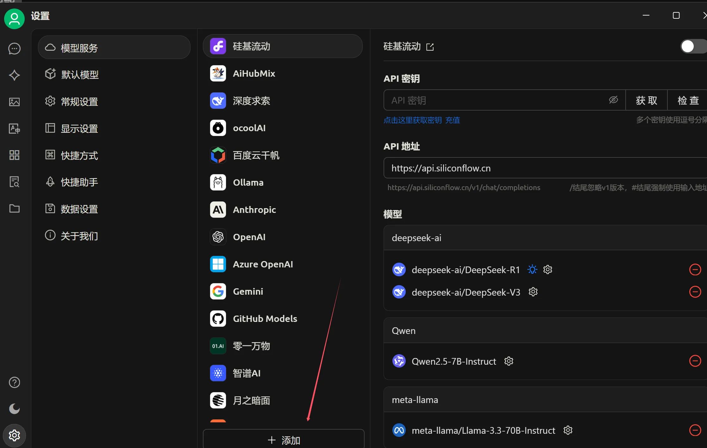Screen dimensions: 707x448
Task: Click 添加 button to add provider
Action: (x=284, y=439)
